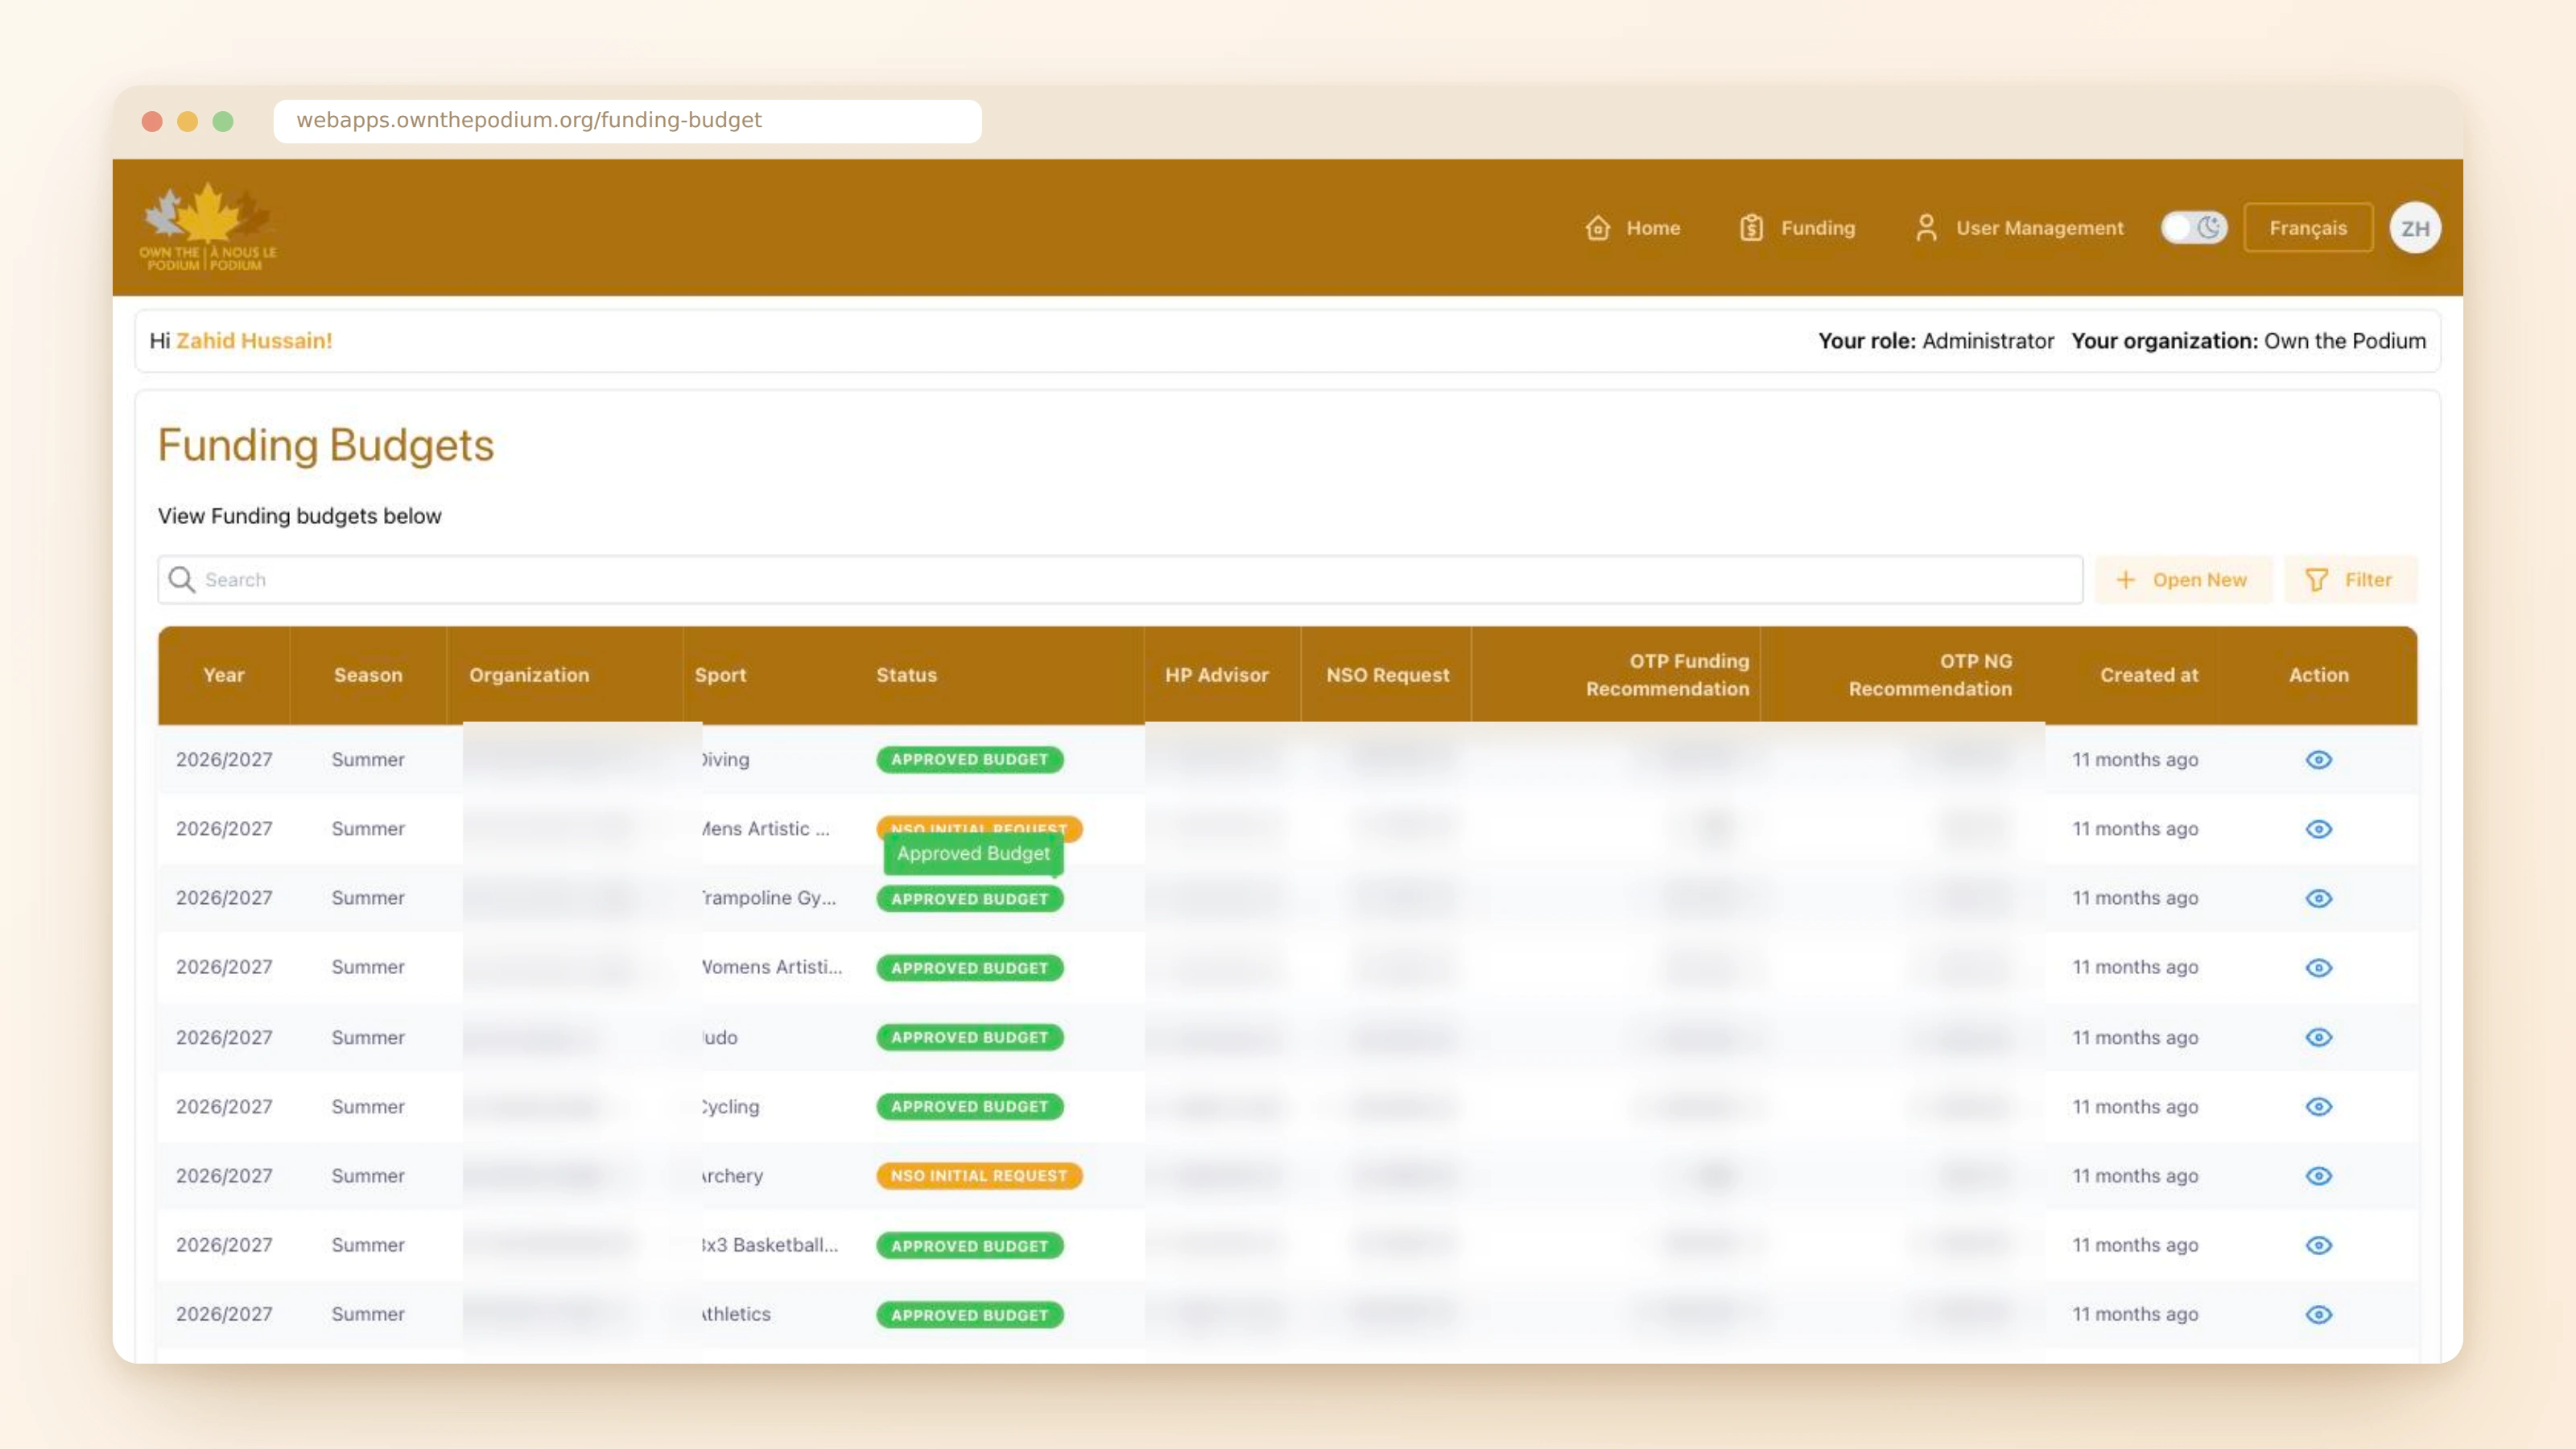Screen dimensions: 2576x1449
Task: Open the ZH user avatar menu
Action: coord(2414,228)
